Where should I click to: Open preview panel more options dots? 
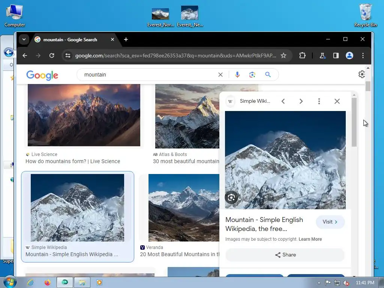click(319, 101)
